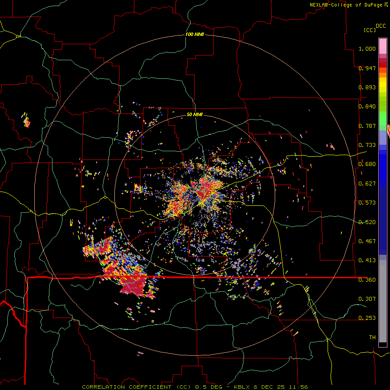Click the 100 NMI range ring label
The width and height of the screenshot is (390, 390).
point(195,34)
